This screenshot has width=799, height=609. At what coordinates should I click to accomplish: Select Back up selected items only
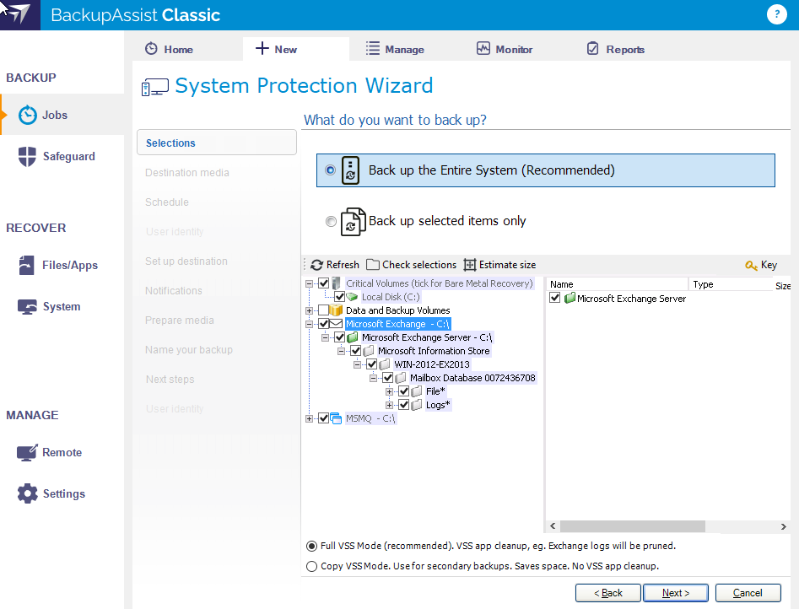coord(331,221)
